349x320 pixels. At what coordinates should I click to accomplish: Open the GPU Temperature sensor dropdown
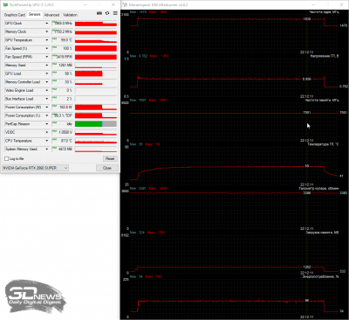point(46,40)
